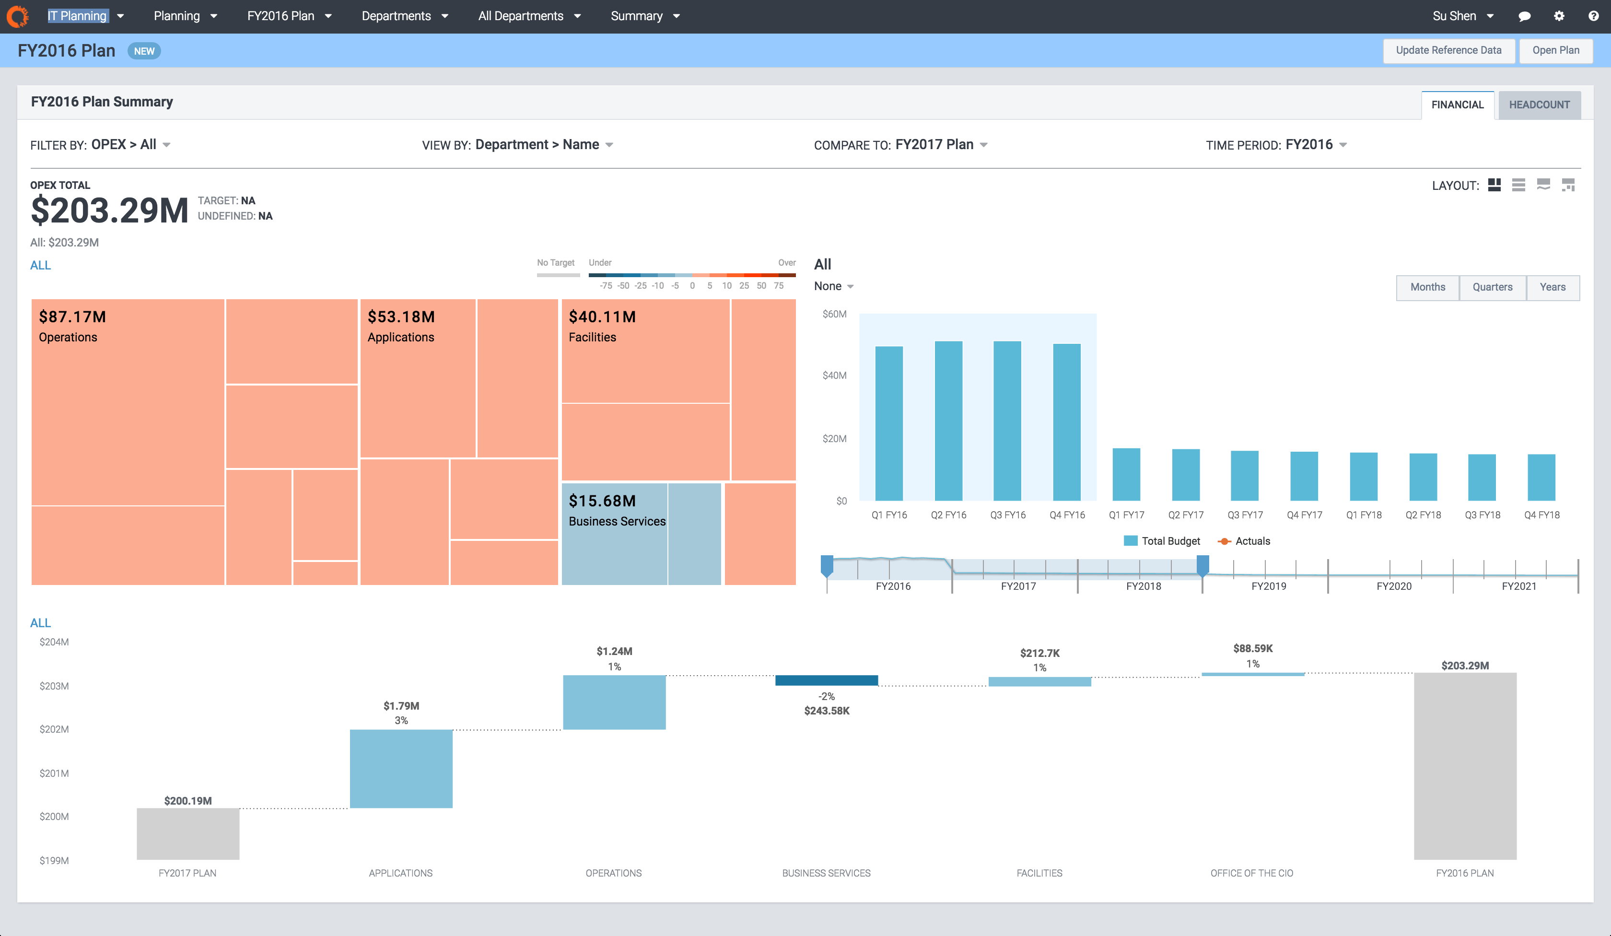Viewport: 1611px width, 936px height.
Task: Open the COMPARE TO FY2017 Plan dropdown
Action: 938,144
